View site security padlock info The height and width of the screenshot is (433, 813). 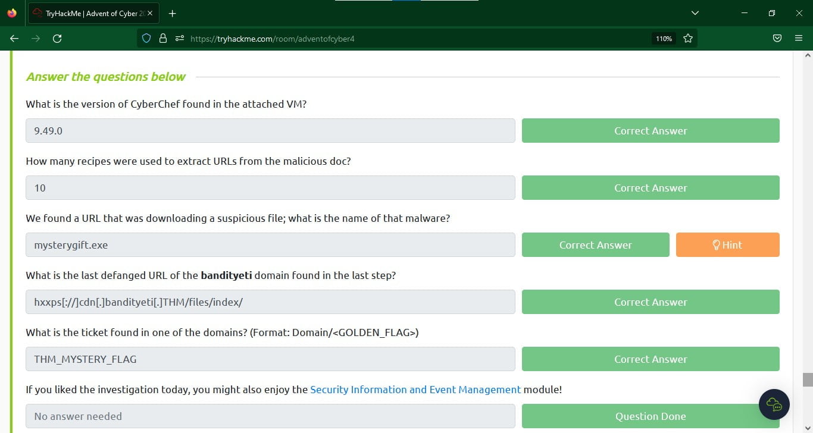(x=163, y=38)
